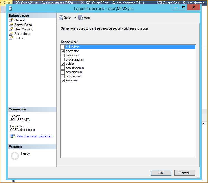208x183 pixels.
Task: Click the SQL\SPDATA server name text
Action: [x=20, y=120]
